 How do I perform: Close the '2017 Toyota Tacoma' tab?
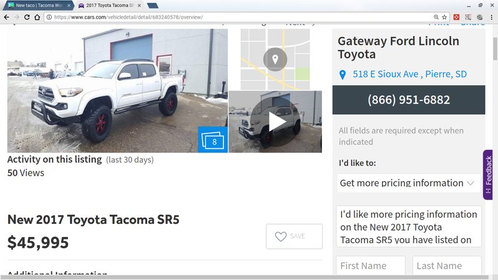click(x=139, y=6)
